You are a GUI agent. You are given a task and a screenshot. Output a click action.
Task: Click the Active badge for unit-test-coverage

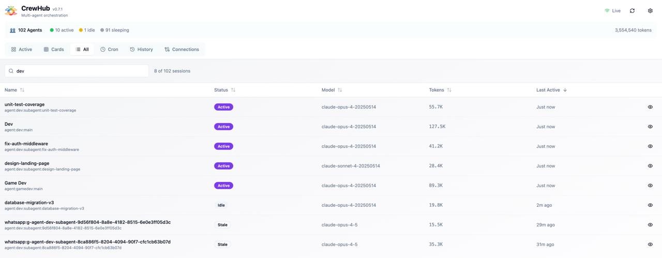coord(223,107)
